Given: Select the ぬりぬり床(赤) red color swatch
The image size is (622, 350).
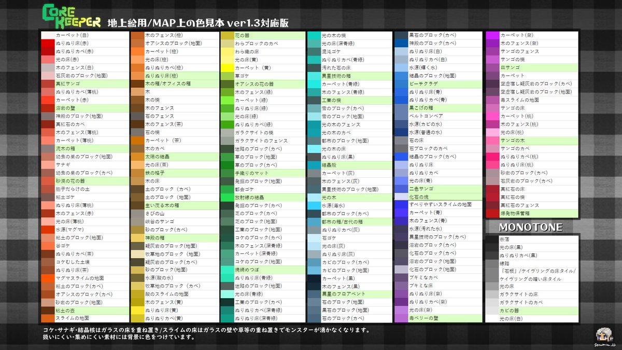Looking at the screenshot, I should point(48,44).
